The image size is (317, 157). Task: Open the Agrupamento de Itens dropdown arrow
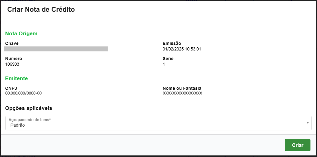[307, 123]
